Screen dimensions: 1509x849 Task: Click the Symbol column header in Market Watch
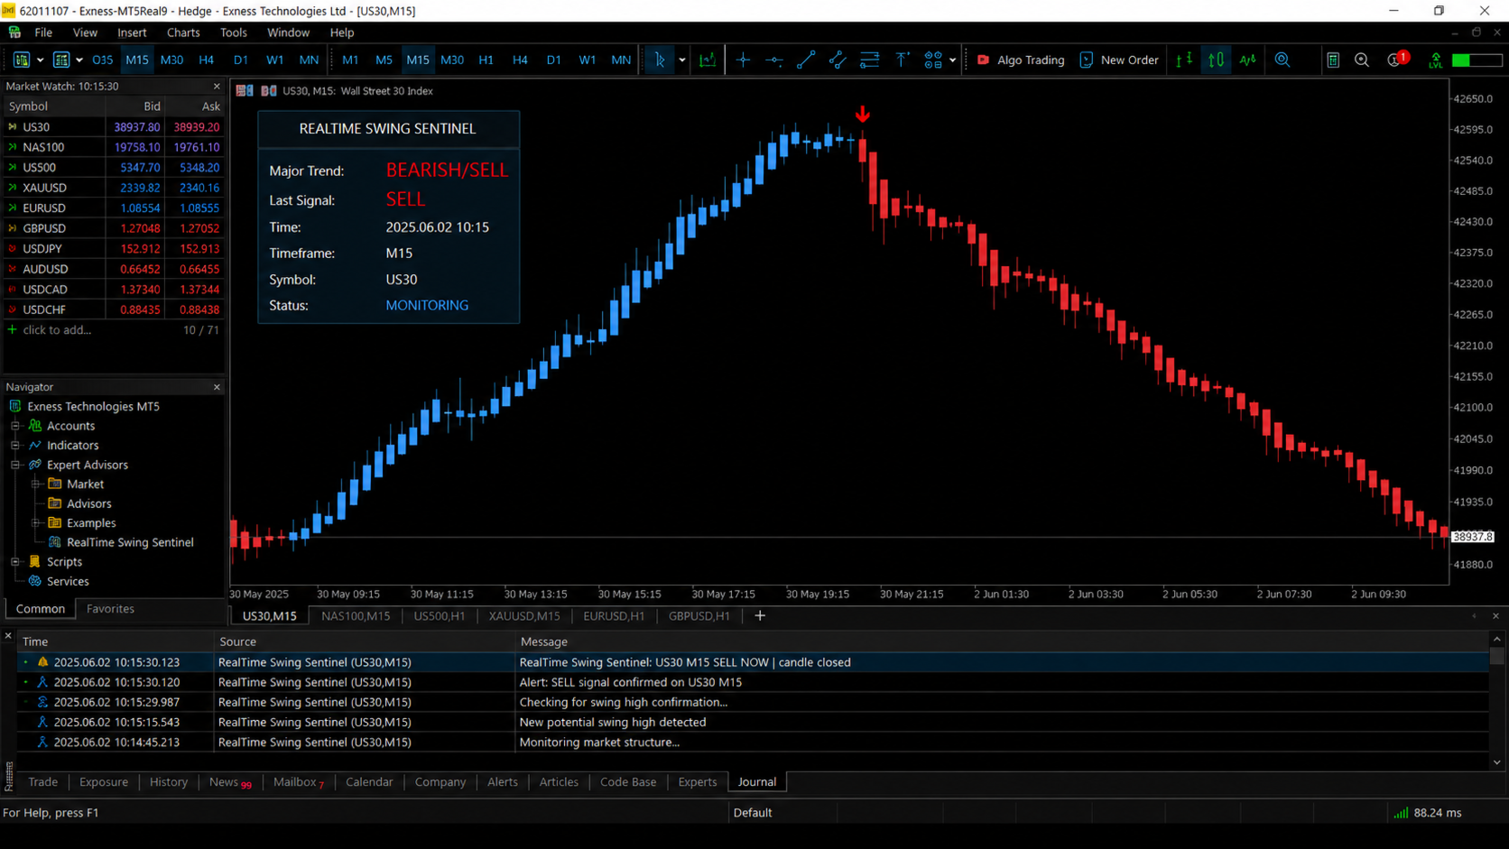pyautogui.click(x=54, y=106)
